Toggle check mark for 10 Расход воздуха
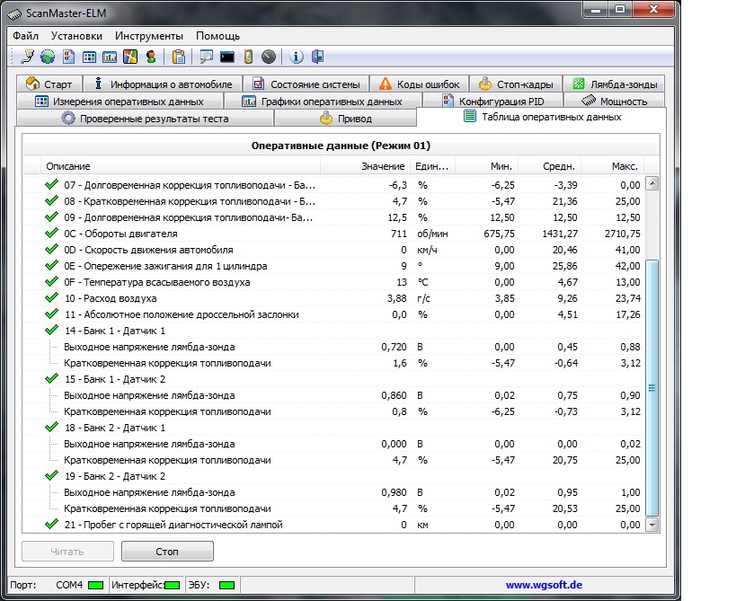Viewport: 736px width, 601px height. 51,298
